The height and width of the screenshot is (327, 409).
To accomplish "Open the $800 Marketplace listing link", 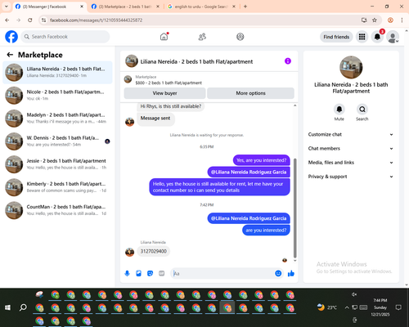I will pyautogui.click(x=169, y=83).
